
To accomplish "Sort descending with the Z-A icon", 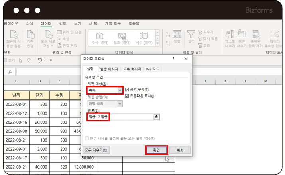I will coord(168,43).
